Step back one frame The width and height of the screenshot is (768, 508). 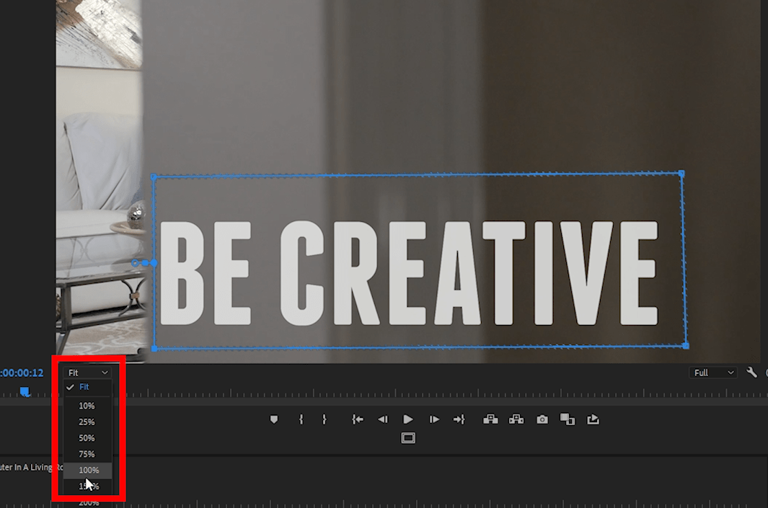383,419
